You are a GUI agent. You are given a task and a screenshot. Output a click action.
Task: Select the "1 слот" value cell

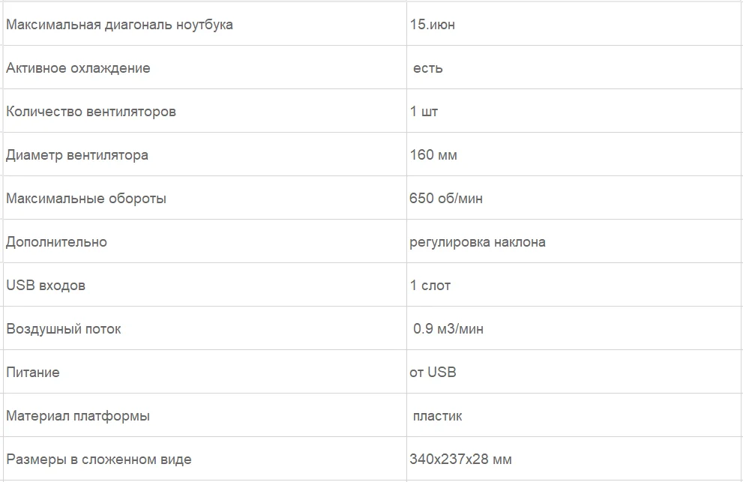430,286
